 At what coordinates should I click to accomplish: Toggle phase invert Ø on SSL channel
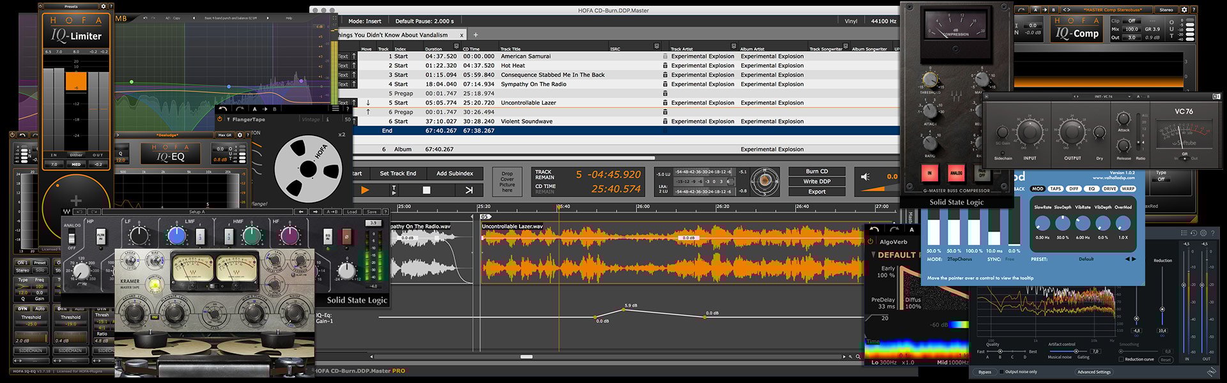click(347, 236)
